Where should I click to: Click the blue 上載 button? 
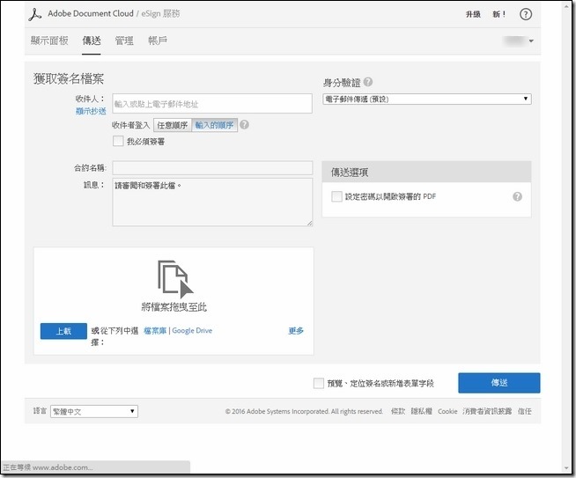63,331
